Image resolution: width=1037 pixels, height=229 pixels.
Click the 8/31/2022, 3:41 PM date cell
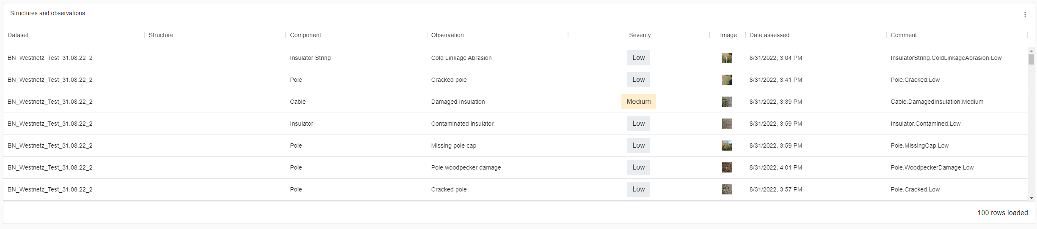point(775,80)
